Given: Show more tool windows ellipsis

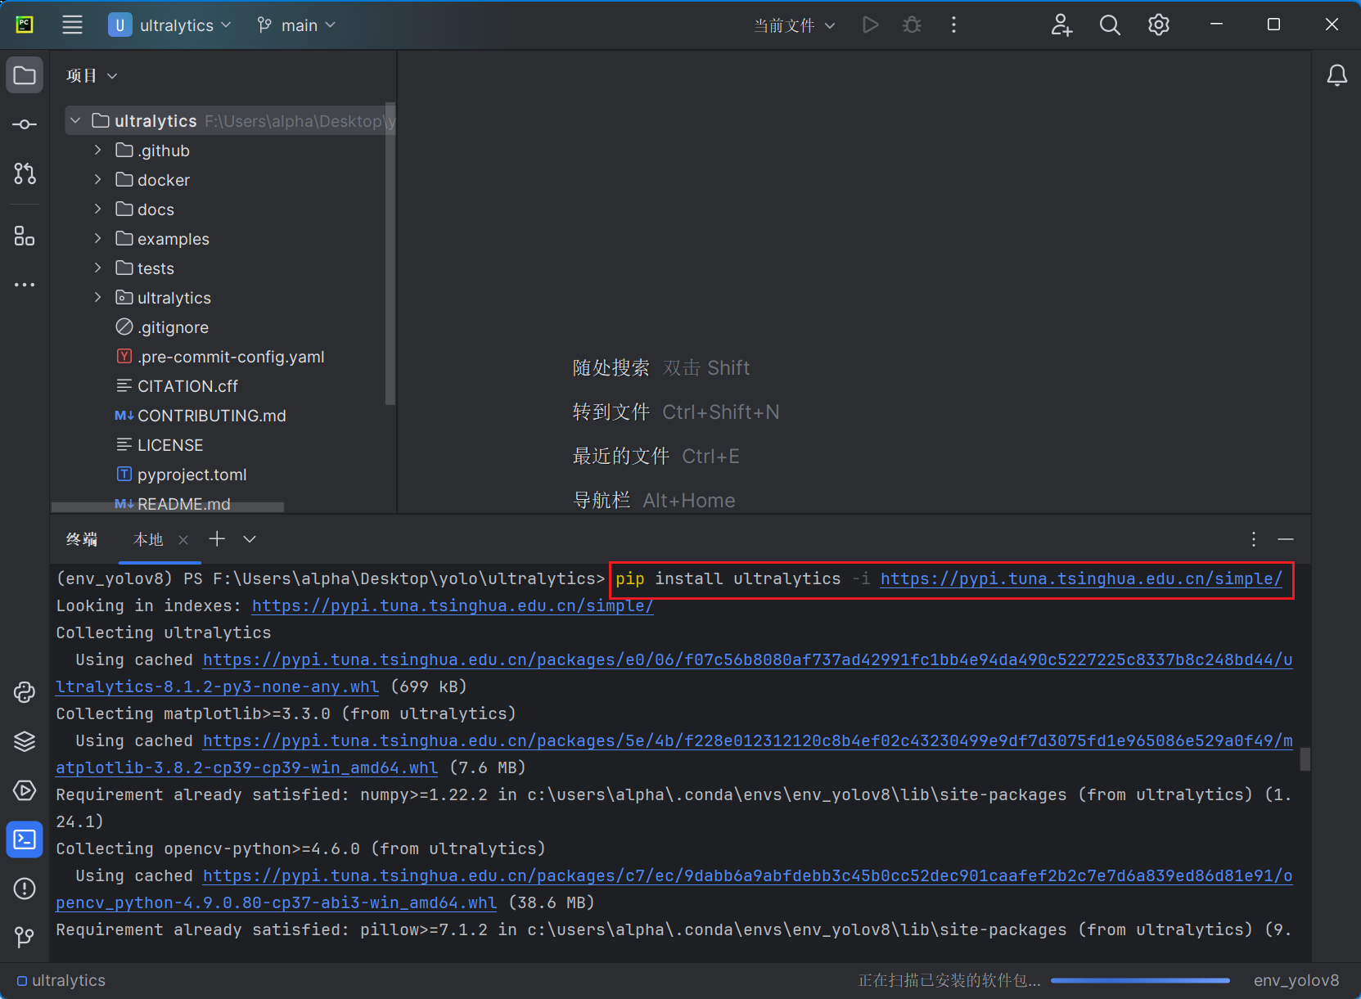Looking at the screenshot, I should pos(25,285).
